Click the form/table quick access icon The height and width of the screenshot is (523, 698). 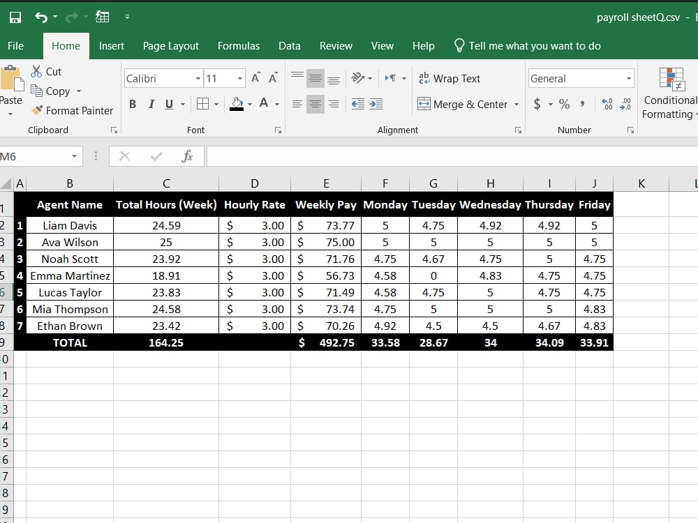(x=103, y=17)
